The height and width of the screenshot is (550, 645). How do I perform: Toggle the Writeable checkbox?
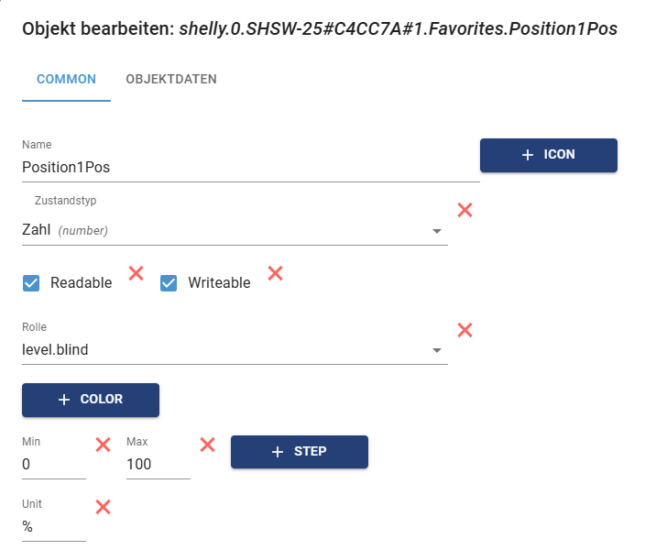pos(169,283)
